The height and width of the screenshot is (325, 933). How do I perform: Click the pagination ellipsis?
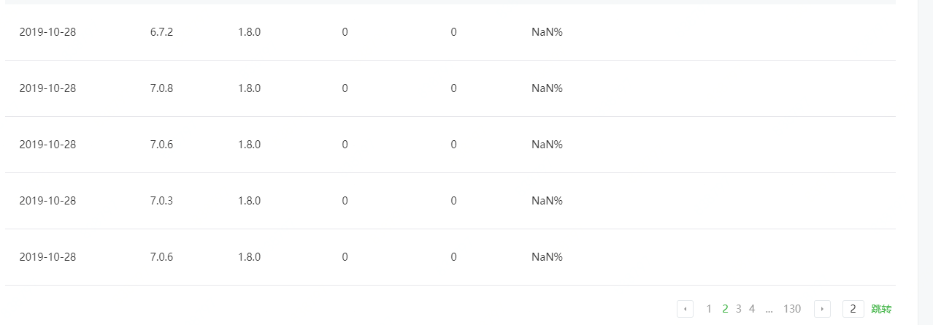(x=769, y=309)
